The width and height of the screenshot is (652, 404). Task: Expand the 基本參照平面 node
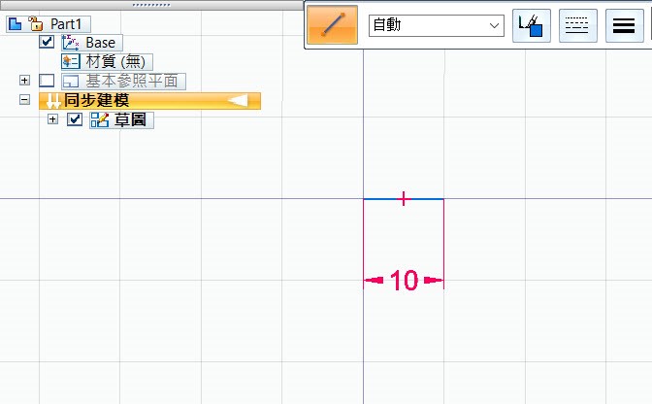coord(24,80)
